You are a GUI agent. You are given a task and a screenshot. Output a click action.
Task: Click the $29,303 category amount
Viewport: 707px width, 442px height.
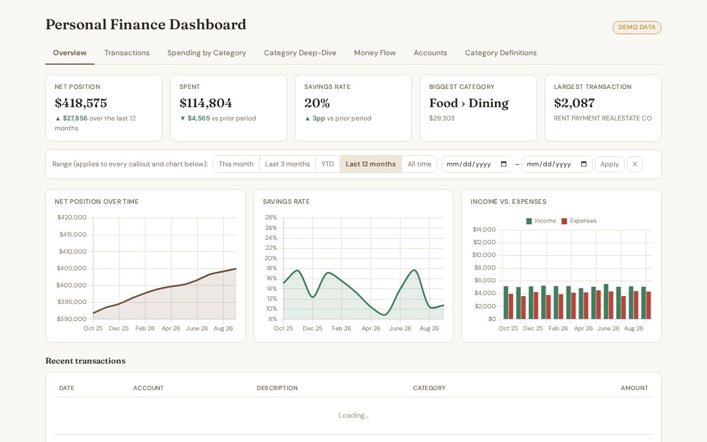442,118
